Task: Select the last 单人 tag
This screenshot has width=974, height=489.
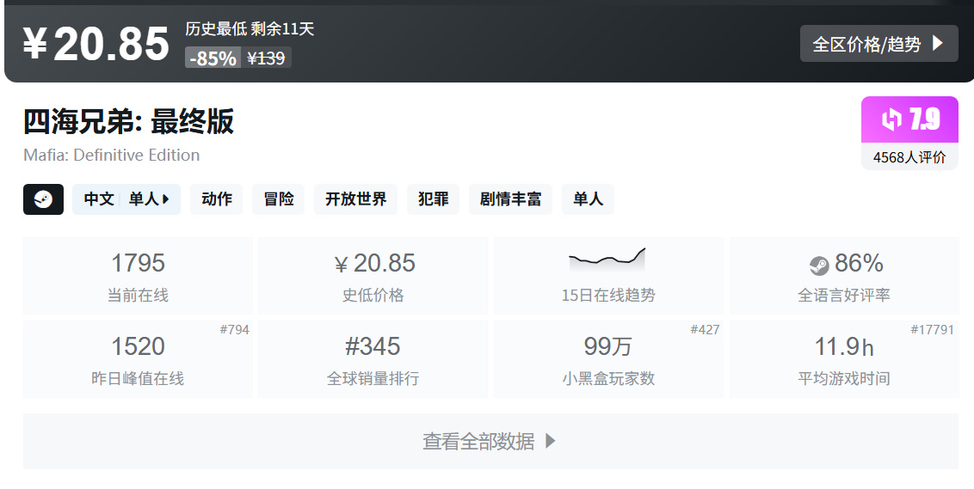Action: [588, 199]
